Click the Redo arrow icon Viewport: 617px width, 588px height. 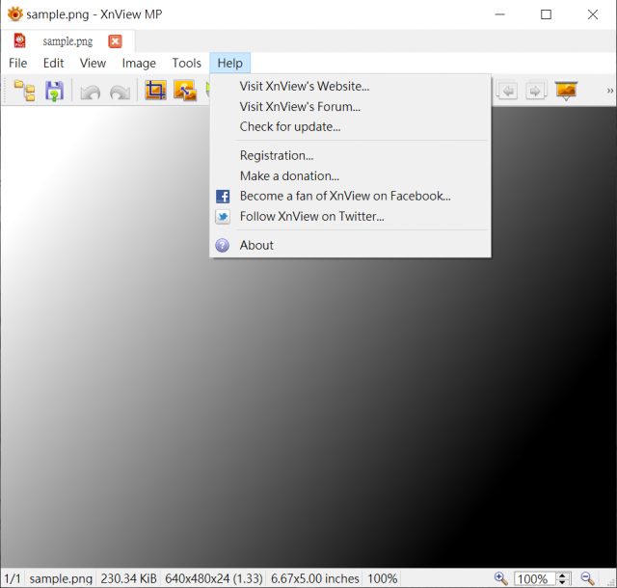point(120,93)
